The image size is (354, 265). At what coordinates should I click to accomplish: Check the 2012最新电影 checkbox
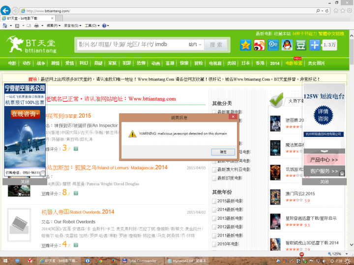214,227
